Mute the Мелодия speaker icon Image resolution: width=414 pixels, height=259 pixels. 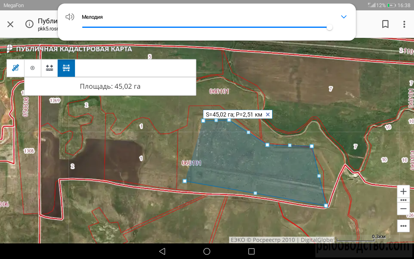tap(70, 17)
